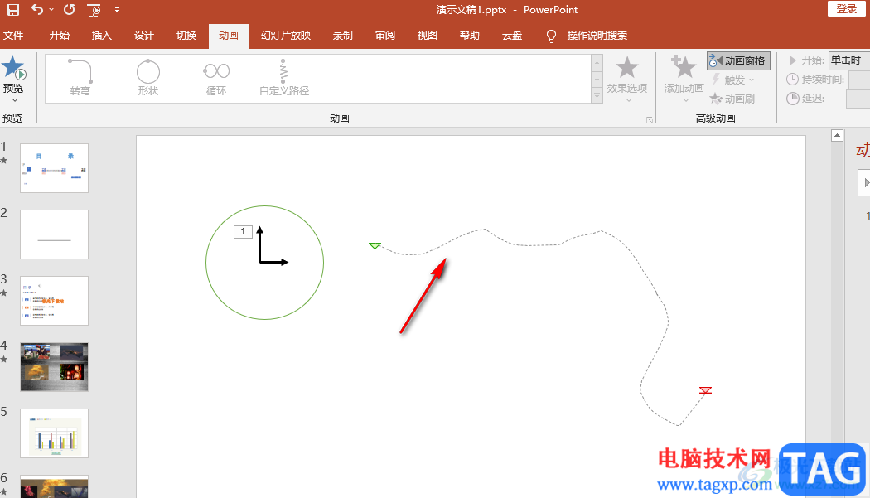
Task: Toggle the 动画窗格 button
Action: [738, 61]
